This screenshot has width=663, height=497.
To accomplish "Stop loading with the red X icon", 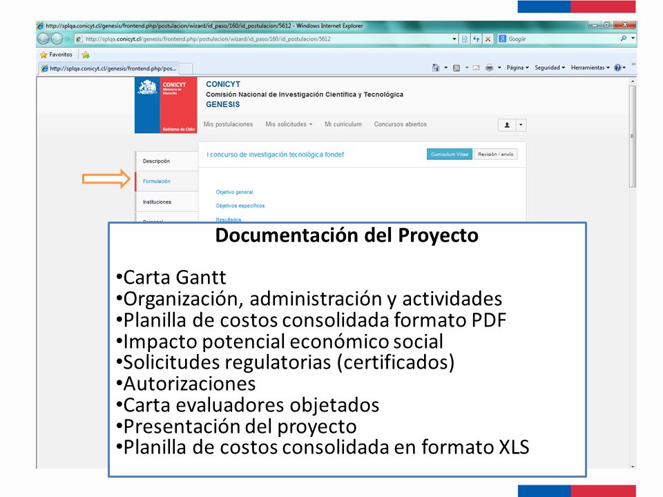I will coord(488,39).
